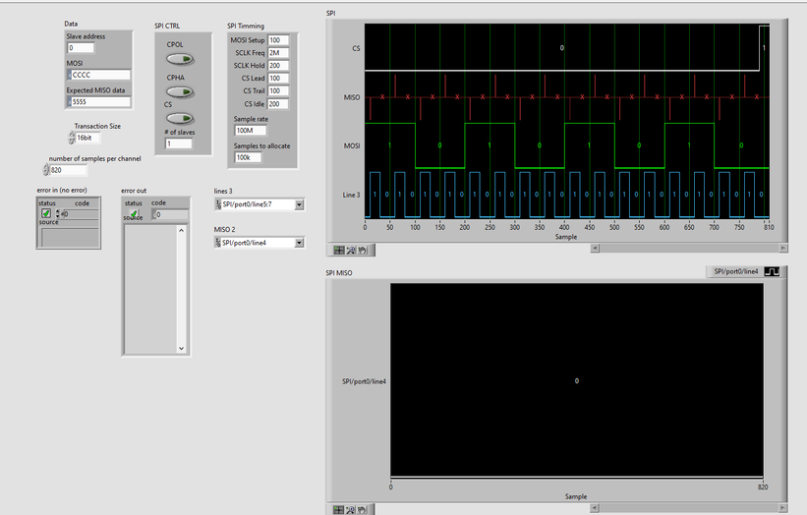Click radix indicator of Expected MISO data
Screen dimensions: 807x515
point(70,102)
